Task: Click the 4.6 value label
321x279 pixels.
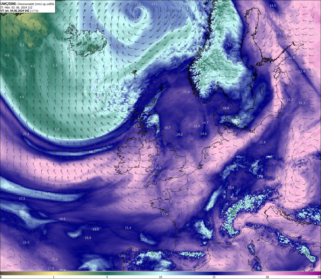Action: [x=7, y=55]
